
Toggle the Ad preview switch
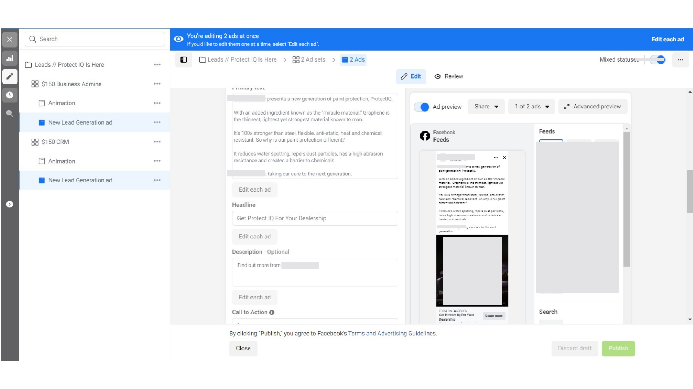pyautogui.click(x=421, y=107)
